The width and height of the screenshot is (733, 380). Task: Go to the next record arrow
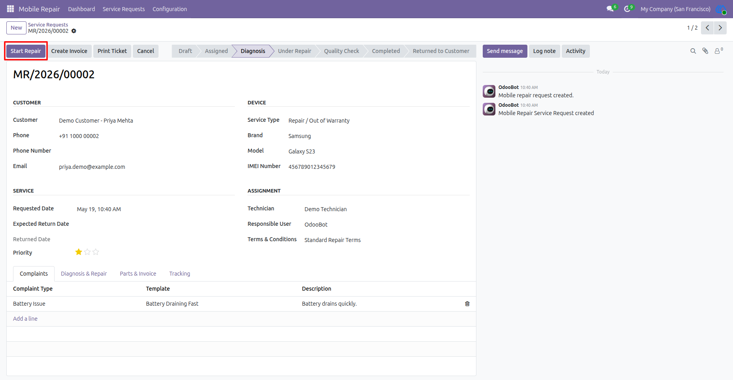(720, 28)
